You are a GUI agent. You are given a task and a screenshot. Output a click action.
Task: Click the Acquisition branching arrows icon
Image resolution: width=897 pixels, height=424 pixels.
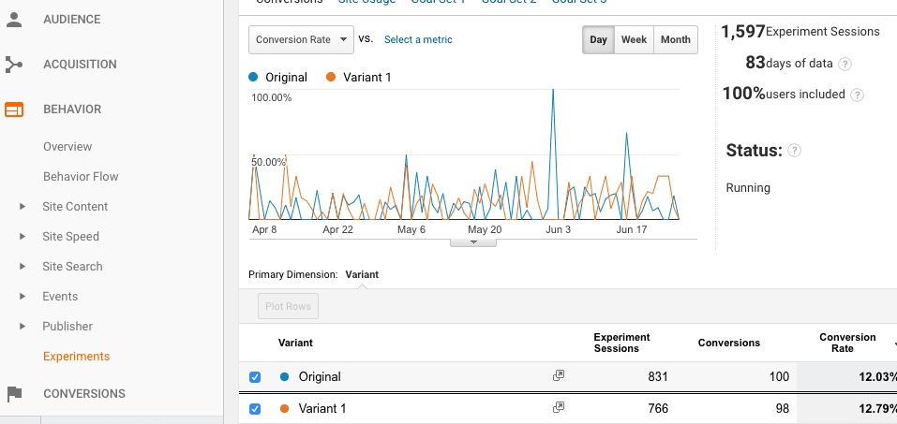pyautogui.click(x=14, y=64)
